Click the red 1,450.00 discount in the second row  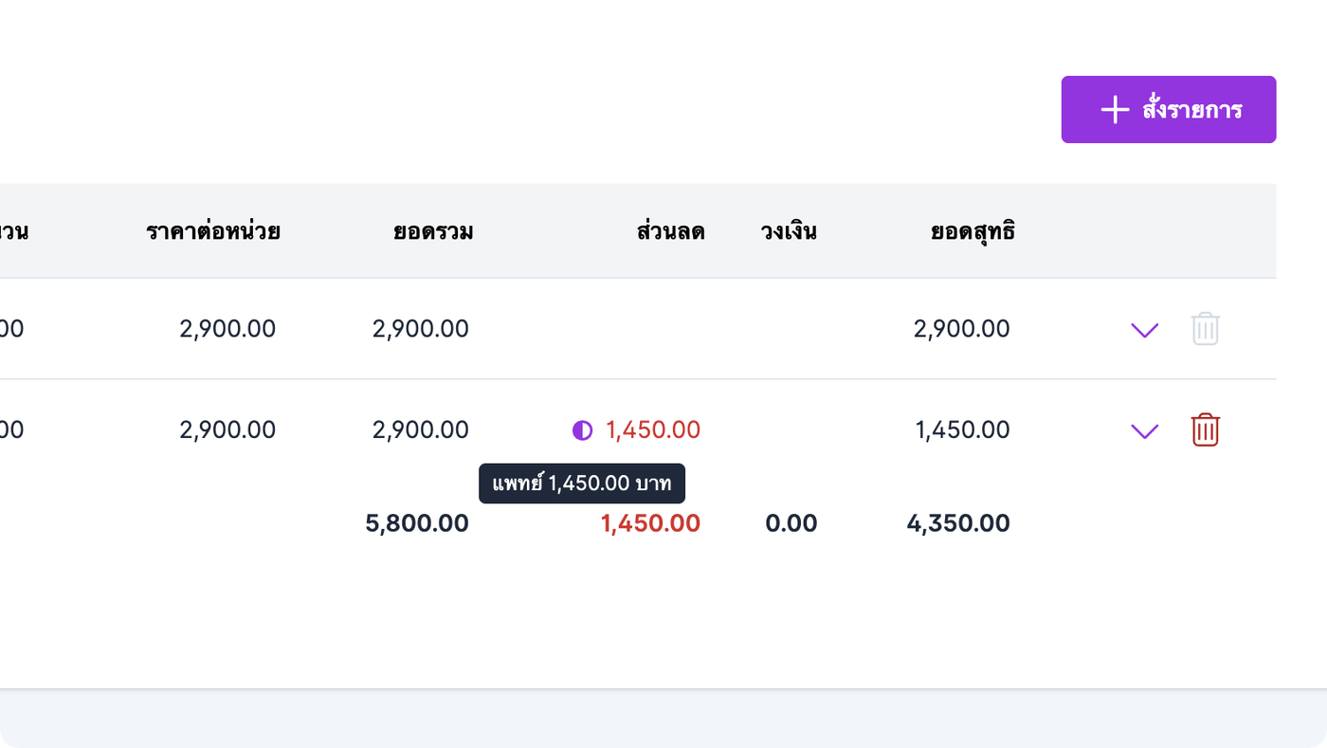point(653,430)
